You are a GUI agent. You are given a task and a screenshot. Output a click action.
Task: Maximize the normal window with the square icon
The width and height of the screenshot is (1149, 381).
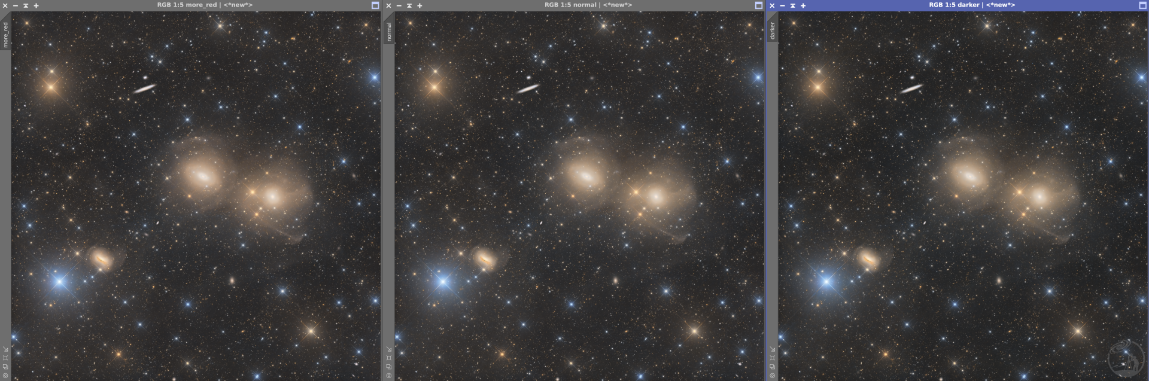[759, 5]
